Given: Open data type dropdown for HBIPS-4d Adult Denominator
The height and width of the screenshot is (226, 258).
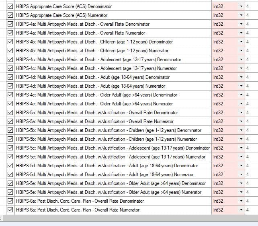Looking at the screenshot, I should 241,77.
